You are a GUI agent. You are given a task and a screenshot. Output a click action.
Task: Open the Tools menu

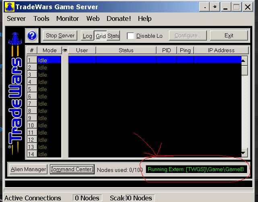pos(41,18)
